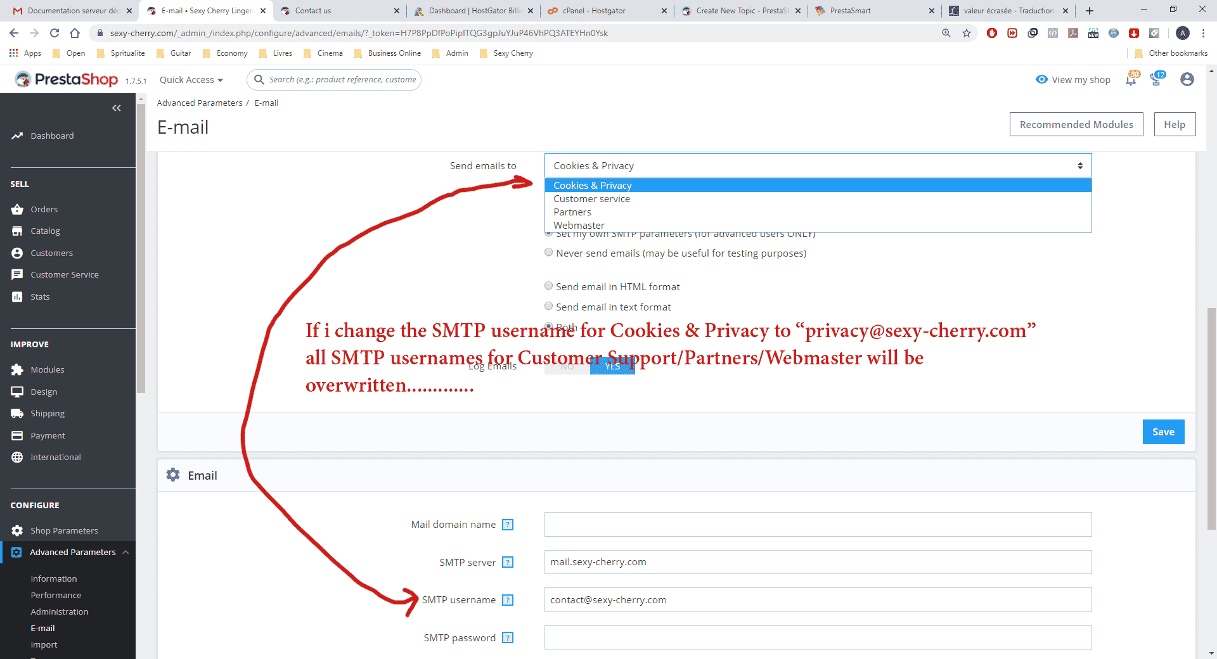Switch to the PrestaSmart browser tab

point(875,11)
